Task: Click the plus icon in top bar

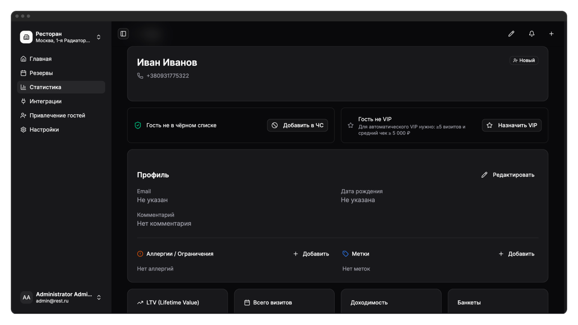Action: coord(551,34)
